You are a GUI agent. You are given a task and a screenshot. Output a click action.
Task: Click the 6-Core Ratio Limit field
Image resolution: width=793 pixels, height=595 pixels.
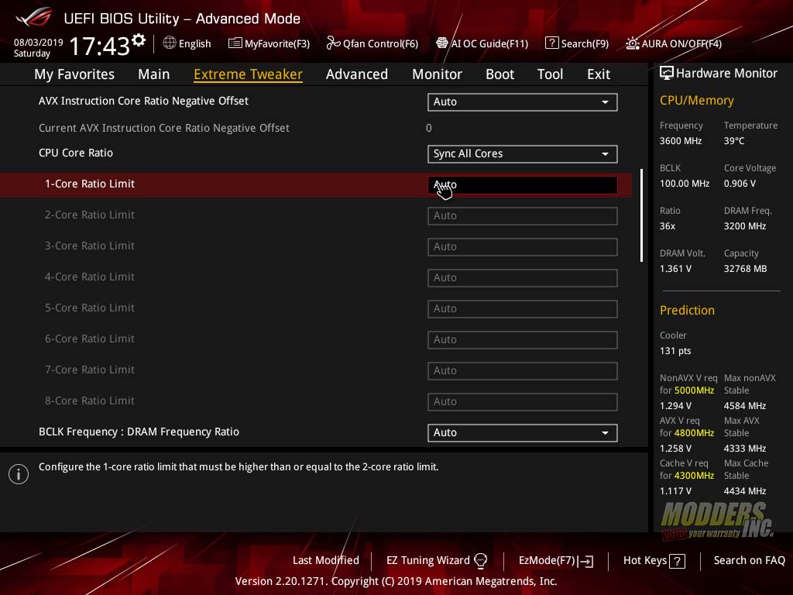523,340
